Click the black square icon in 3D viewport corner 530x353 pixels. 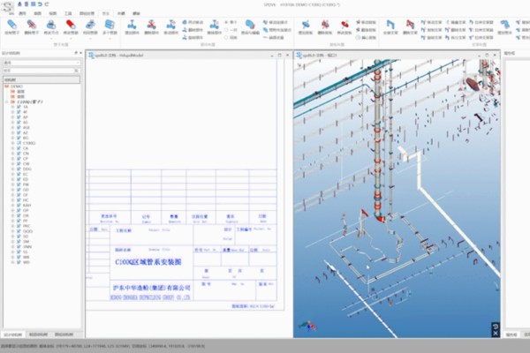coord(494,328)
